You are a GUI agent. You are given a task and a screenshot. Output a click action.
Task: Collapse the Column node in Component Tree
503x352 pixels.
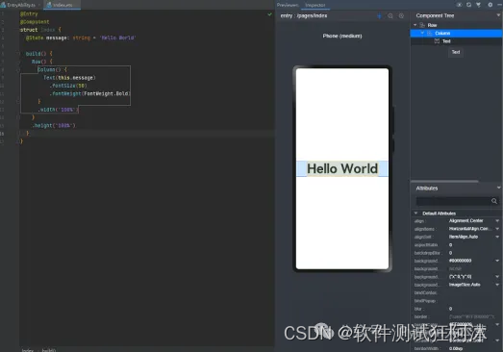(x=422, y=33)
